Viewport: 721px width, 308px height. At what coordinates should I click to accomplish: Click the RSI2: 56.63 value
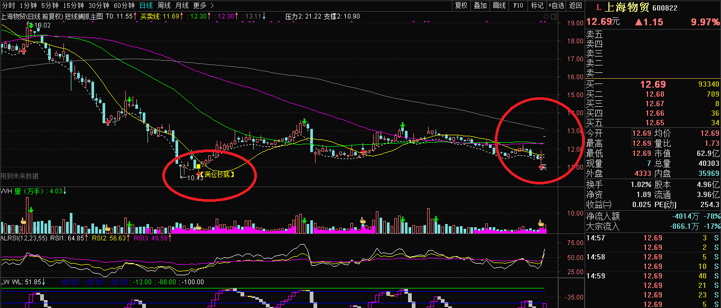(x=109, y=238)
